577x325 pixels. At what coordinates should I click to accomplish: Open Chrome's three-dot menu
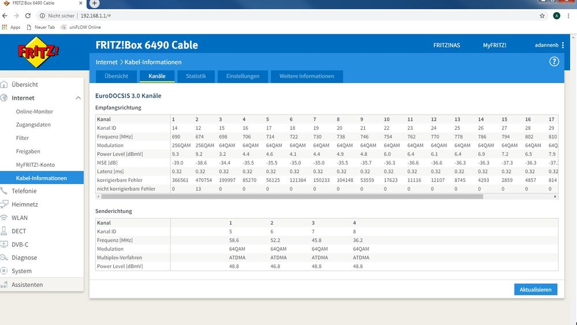[568, 16]
